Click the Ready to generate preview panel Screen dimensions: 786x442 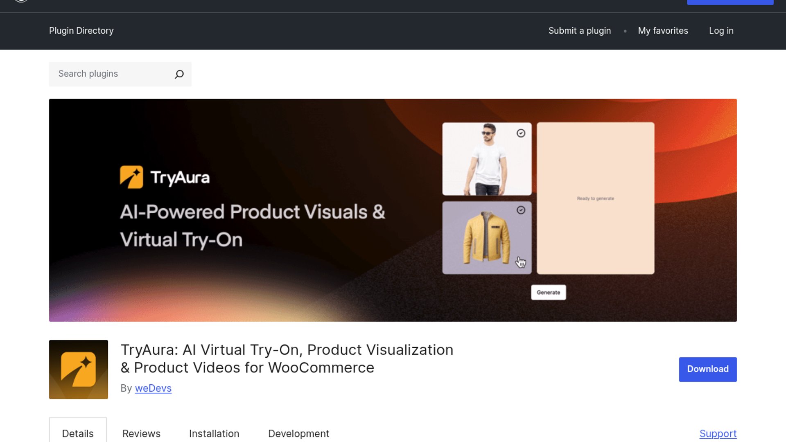[x=595, y=198]
